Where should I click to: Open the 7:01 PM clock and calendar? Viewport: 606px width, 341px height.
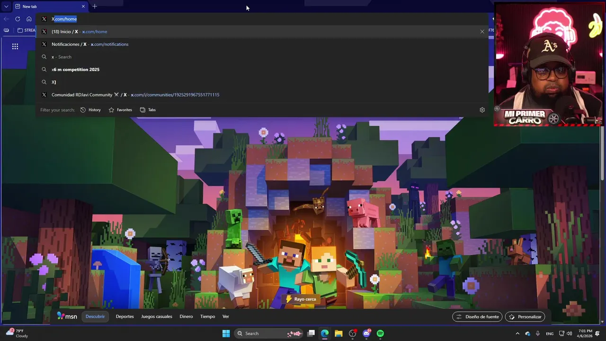[x=586, y=333]
